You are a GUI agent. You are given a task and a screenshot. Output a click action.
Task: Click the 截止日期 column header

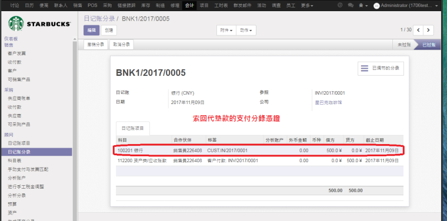coord(375,140)
